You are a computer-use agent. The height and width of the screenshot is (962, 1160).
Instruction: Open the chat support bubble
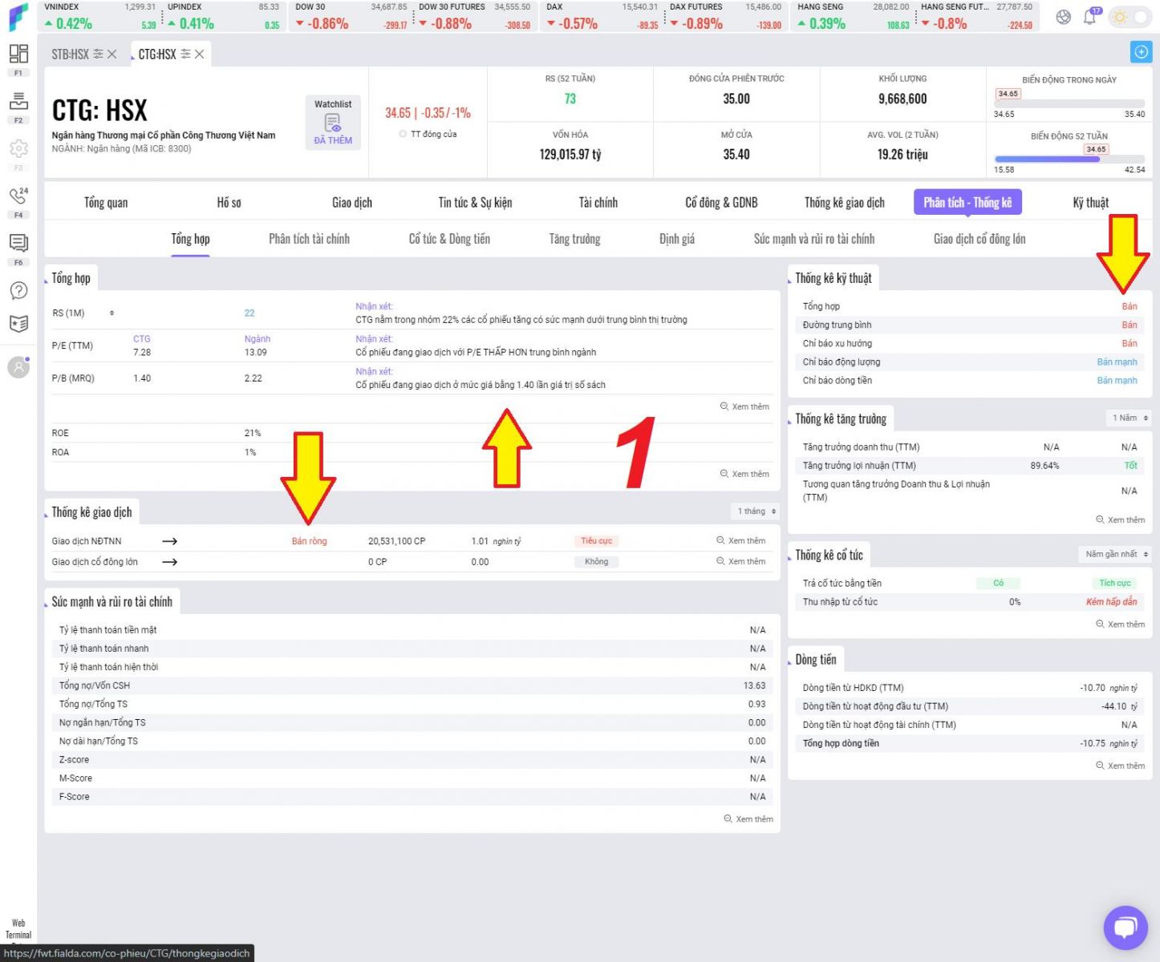[x=1126, y=927]
